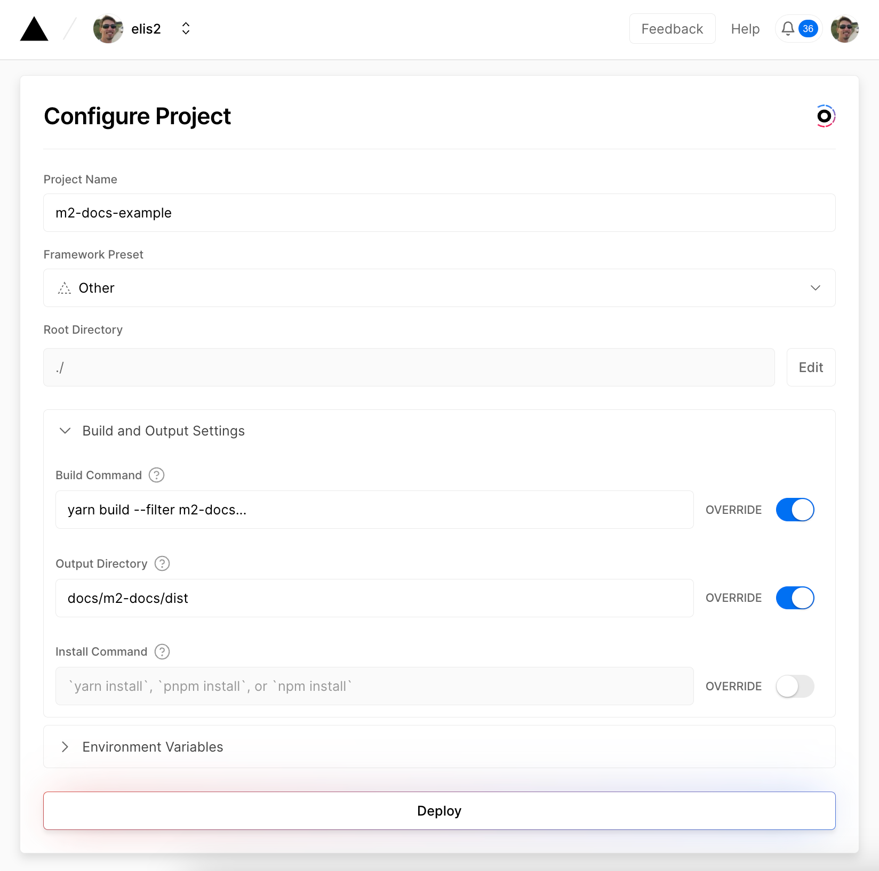This screenshot has height=871, width=879.
Task: Click the circular logo beside Configure Project
Action: (x=825, y=116)
